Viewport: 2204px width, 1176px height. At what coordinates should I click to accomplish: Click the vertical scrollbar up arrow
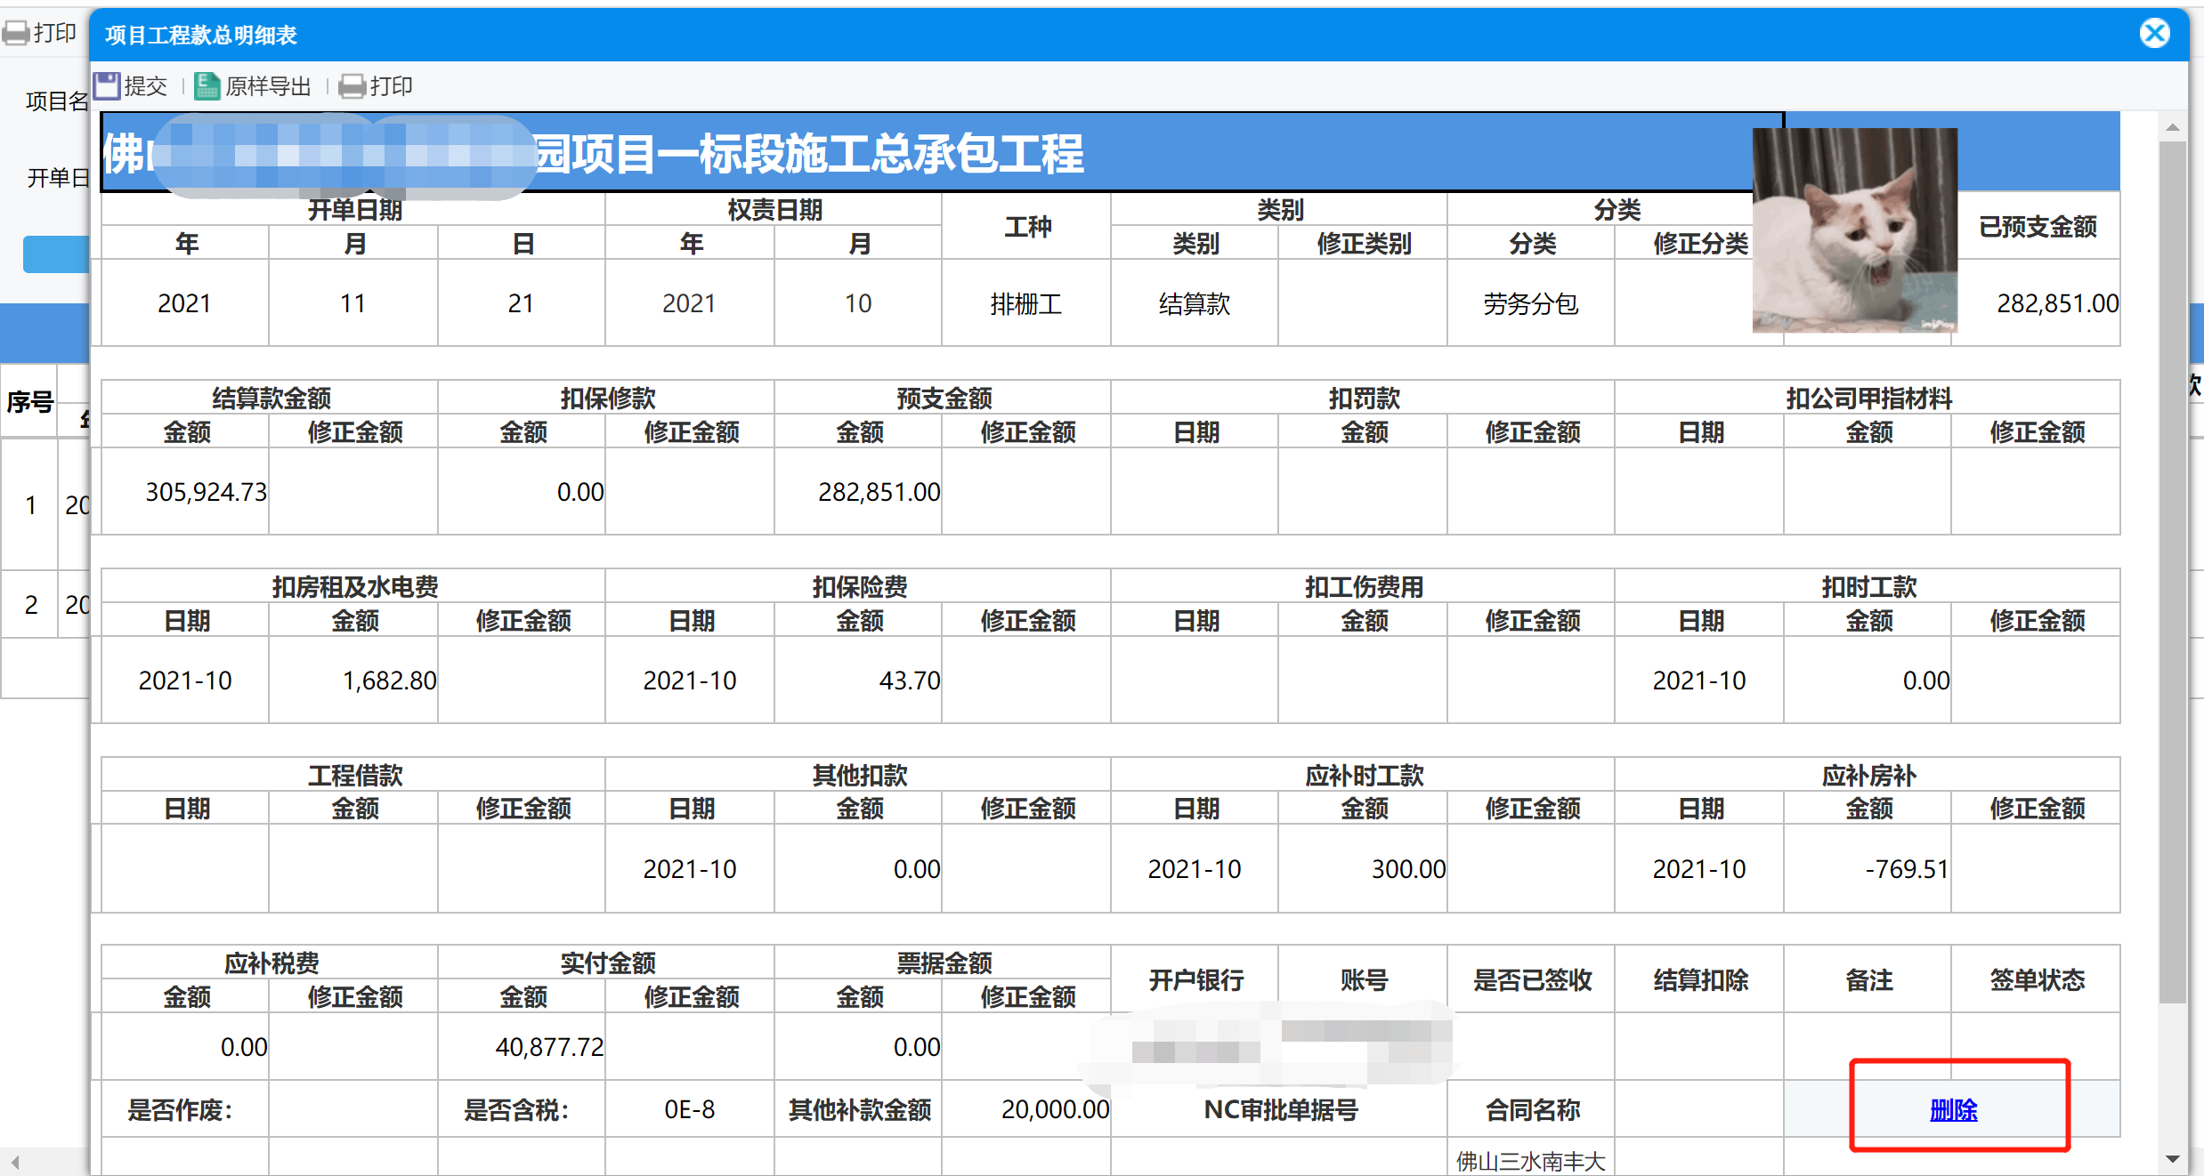tap(2173, 127)
